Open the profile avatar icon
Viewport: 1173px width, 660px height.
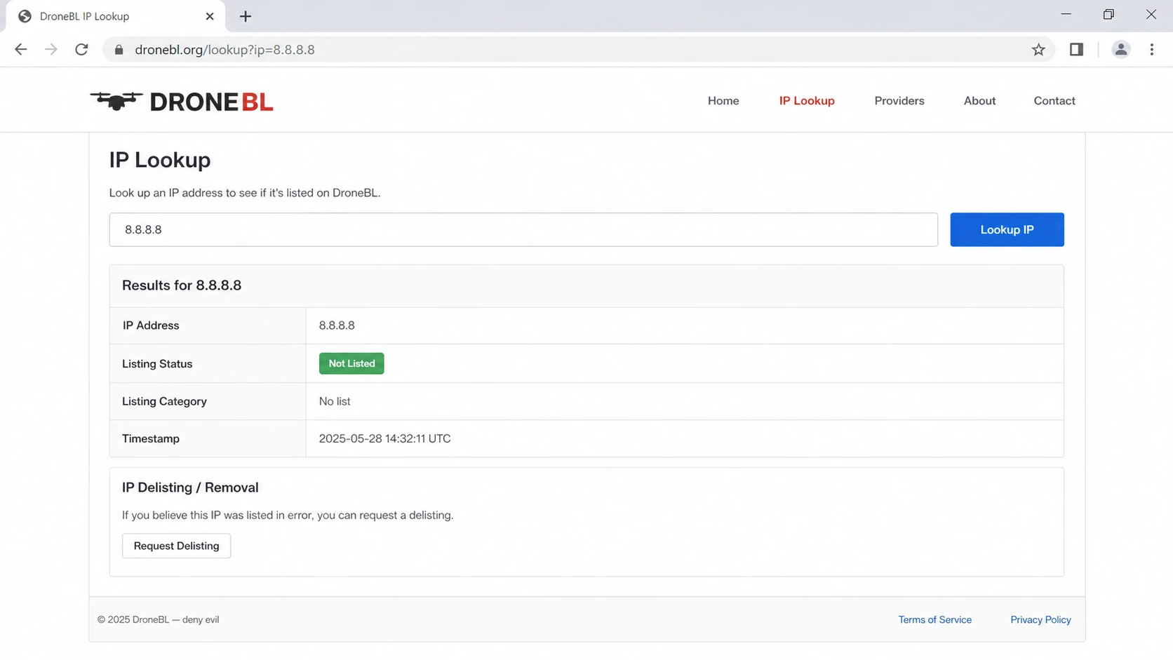[1120, 49]
